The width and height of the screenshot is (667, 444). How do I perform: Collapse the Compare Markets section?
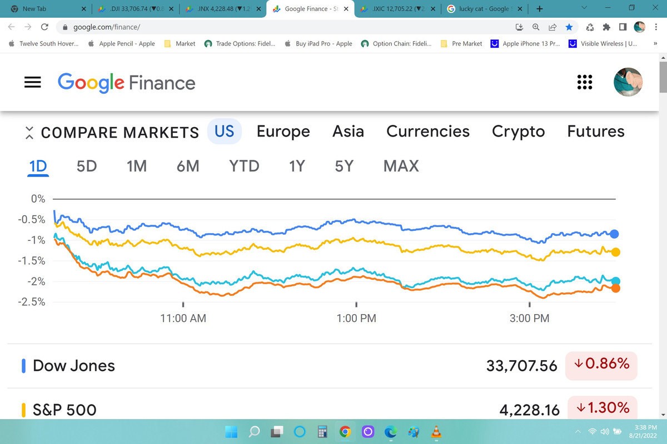(29, 133)
